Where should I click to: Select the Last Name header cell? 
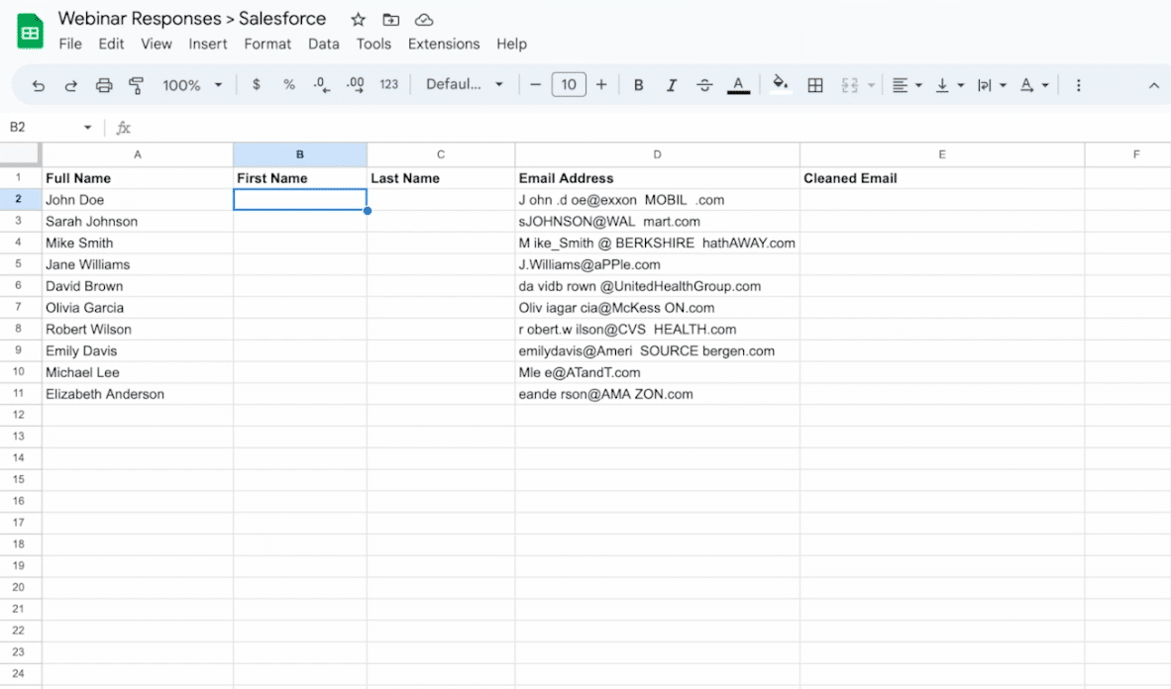click(x=441, y=178)
